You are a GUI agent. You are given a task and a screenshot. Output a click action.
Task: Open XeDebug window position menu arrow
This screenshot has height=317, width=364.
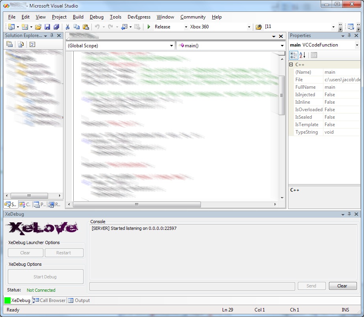tap(343, 214)
